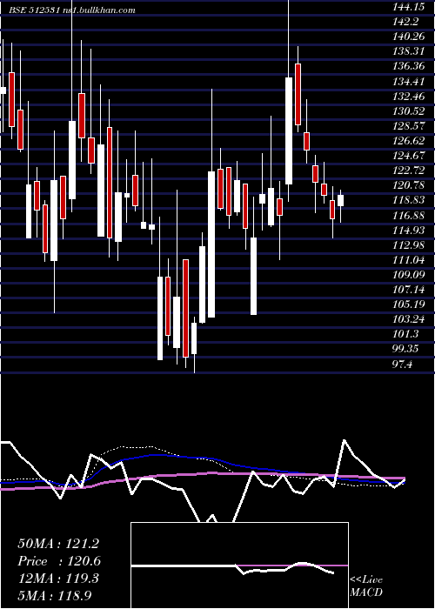Click the 140.26 price level label
The image size is (435, 609).
point(407,37)
